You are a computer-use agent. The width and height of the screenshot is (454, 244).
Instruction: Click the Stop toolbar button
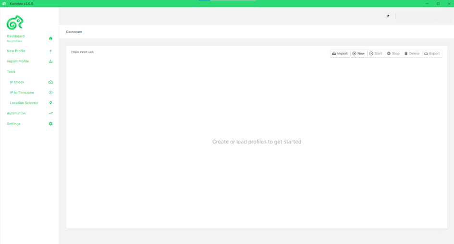[x=393, y=53]
